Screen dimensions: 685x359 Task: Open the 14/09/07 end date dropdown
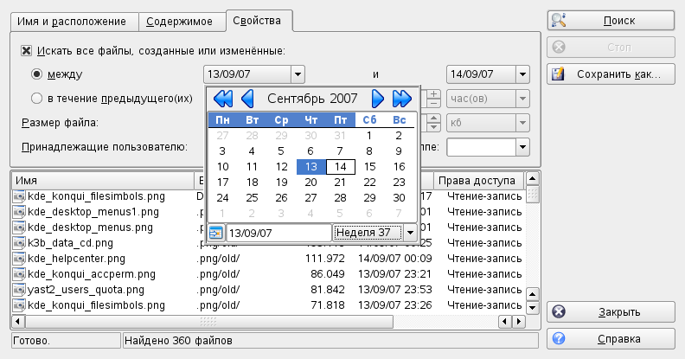(522, 74)
